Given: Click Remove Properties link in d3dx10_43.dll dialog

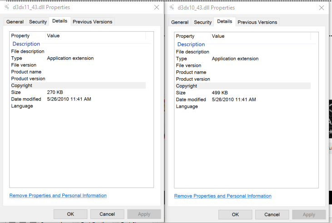Looking at the screenshot, I should (x=223, y=196).
